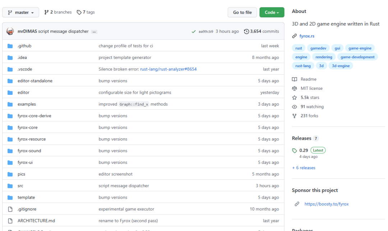Click the green commit status checkmark
This screenshot has height=231, width=388.
[194, 31]
